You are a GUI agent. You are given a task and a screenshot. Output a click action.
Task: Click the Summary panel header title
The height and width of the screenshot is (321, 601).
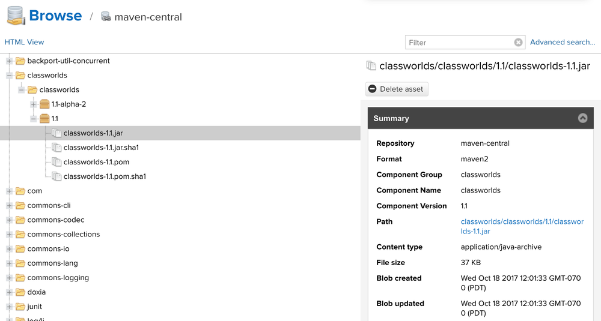pyautogui.click(x=391, y=119)
